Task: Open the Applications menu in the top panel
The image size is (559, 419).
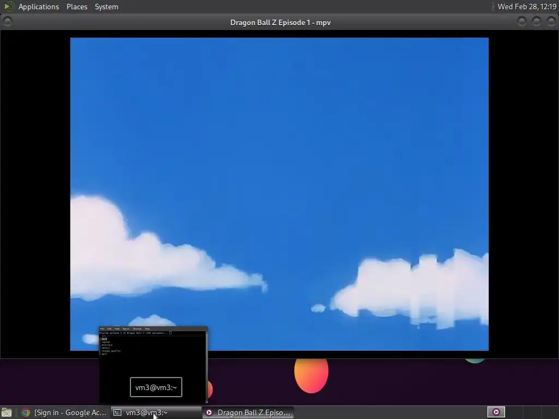Action: [x=39, y=7]
